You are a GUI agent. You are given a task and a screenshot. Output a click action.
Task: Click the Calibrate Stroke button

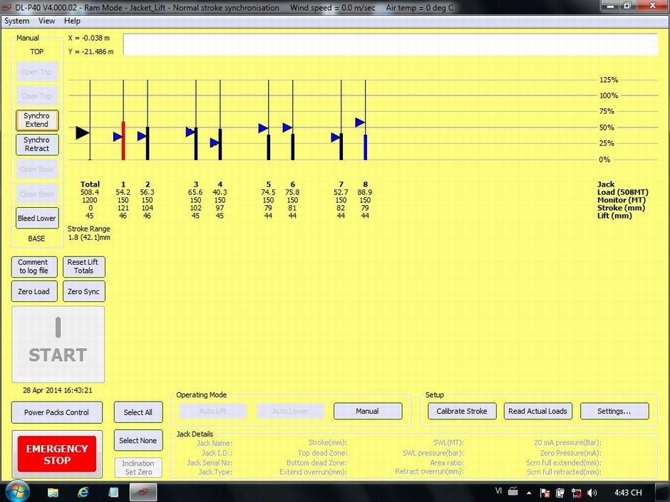462,412
